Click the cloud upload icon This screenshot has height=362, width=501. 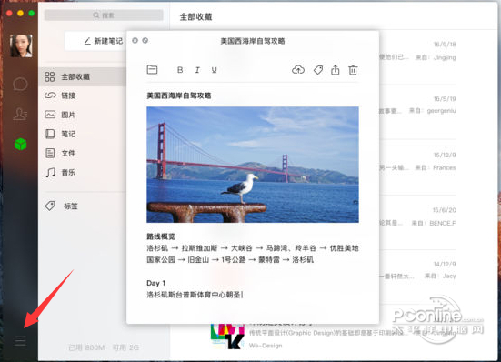tap(298, 70)
